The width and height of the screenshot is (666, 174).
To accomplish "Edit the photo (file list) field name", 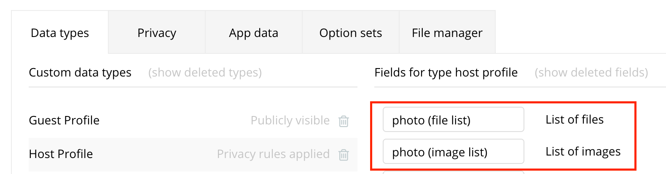I will pos(453,120).
